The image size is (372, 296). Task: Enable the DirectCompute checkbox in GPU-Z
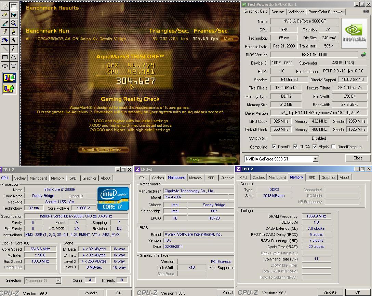[x=333, y=146]
